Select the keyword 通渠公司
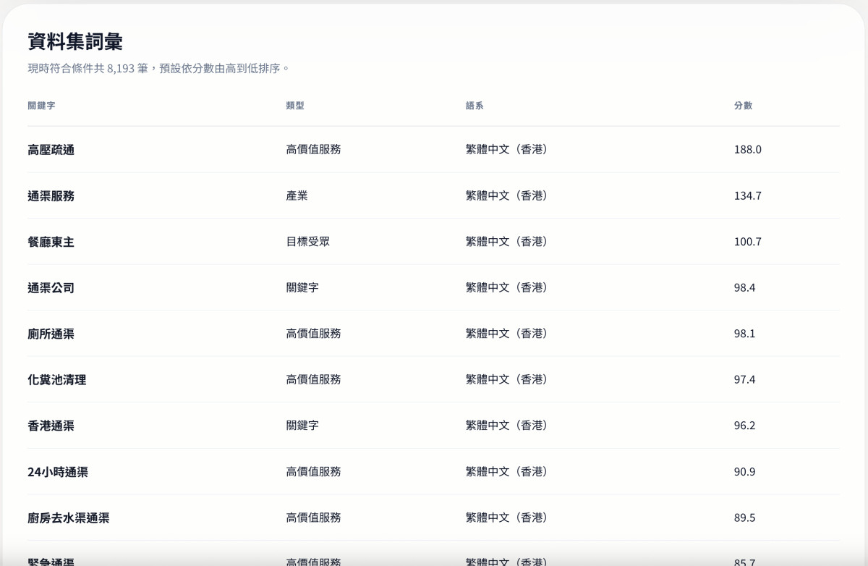 click(x=51, y=288)
